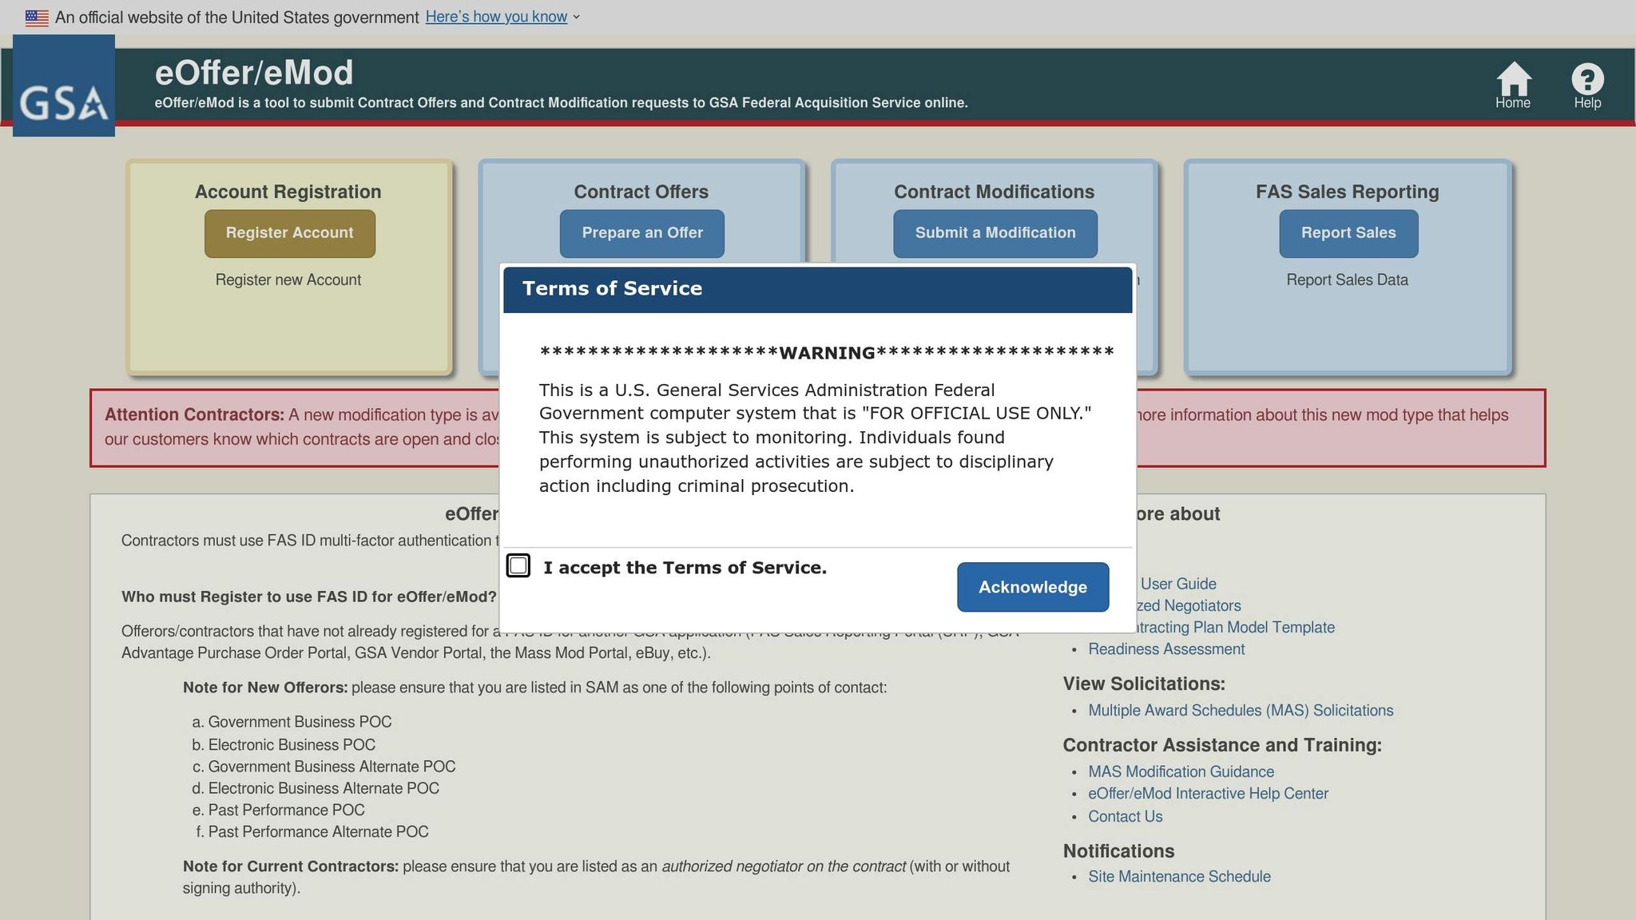
Task: Click the Acknowledge button
Action: [1032, 587]
